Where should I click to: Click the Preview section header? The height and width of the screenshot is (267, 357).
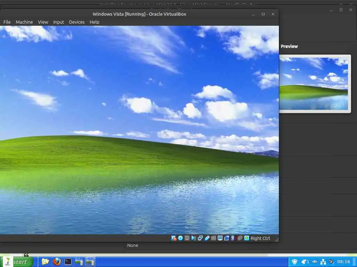pos(289,46)
